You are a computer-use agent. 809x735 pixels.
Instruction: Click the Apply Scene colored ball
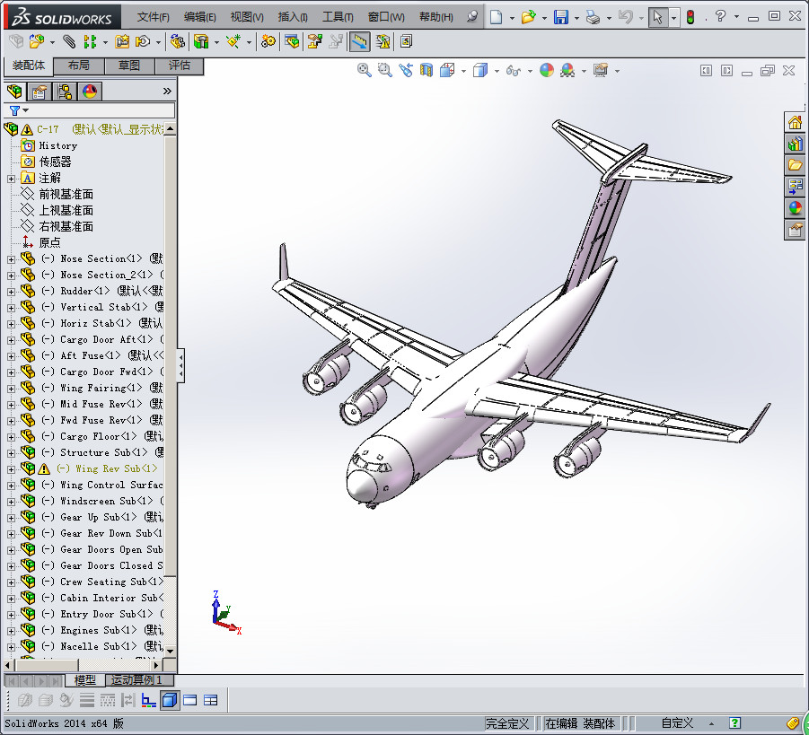(x=566, y=70)
